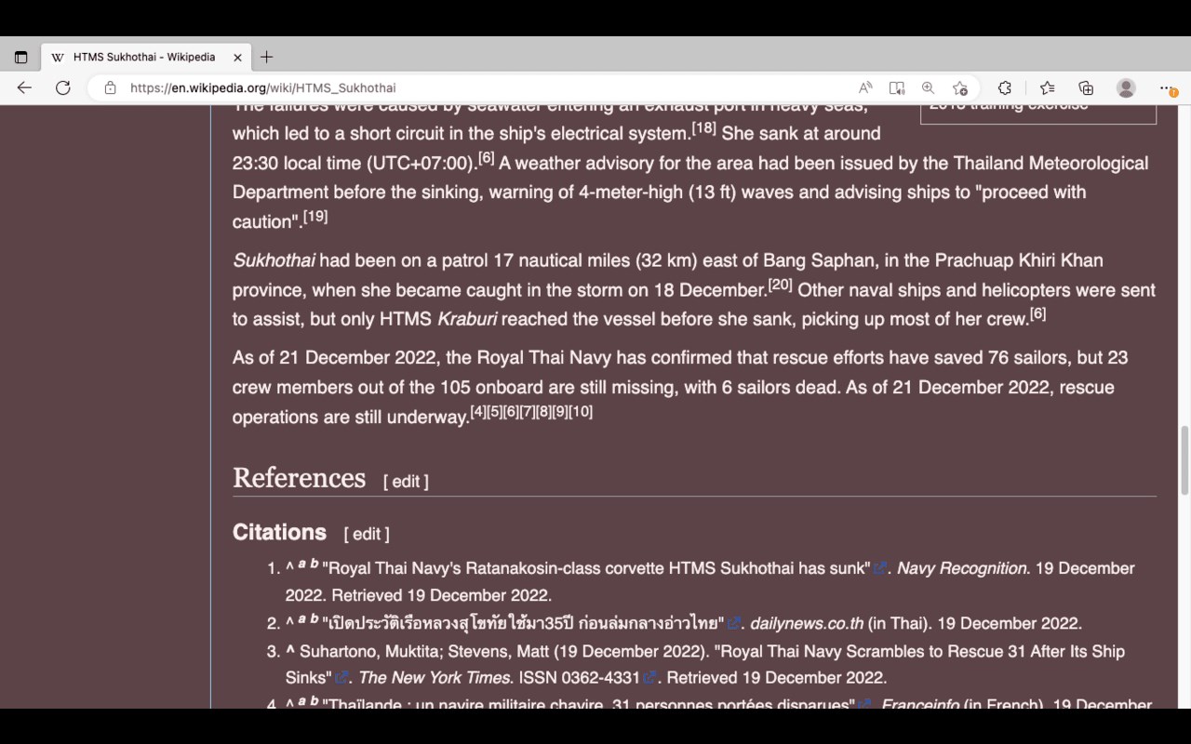Open the Thai dailynews.co.th article link
Viewport: 1191px width, 744px height.
pyautogui.click(x=523, y=623)
